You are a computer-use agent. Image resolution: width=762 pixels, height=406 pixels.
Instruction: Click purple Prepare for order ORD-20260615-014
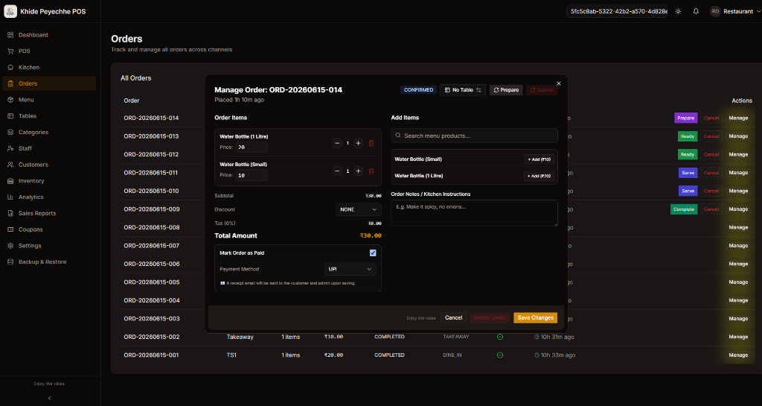[685, 118]
